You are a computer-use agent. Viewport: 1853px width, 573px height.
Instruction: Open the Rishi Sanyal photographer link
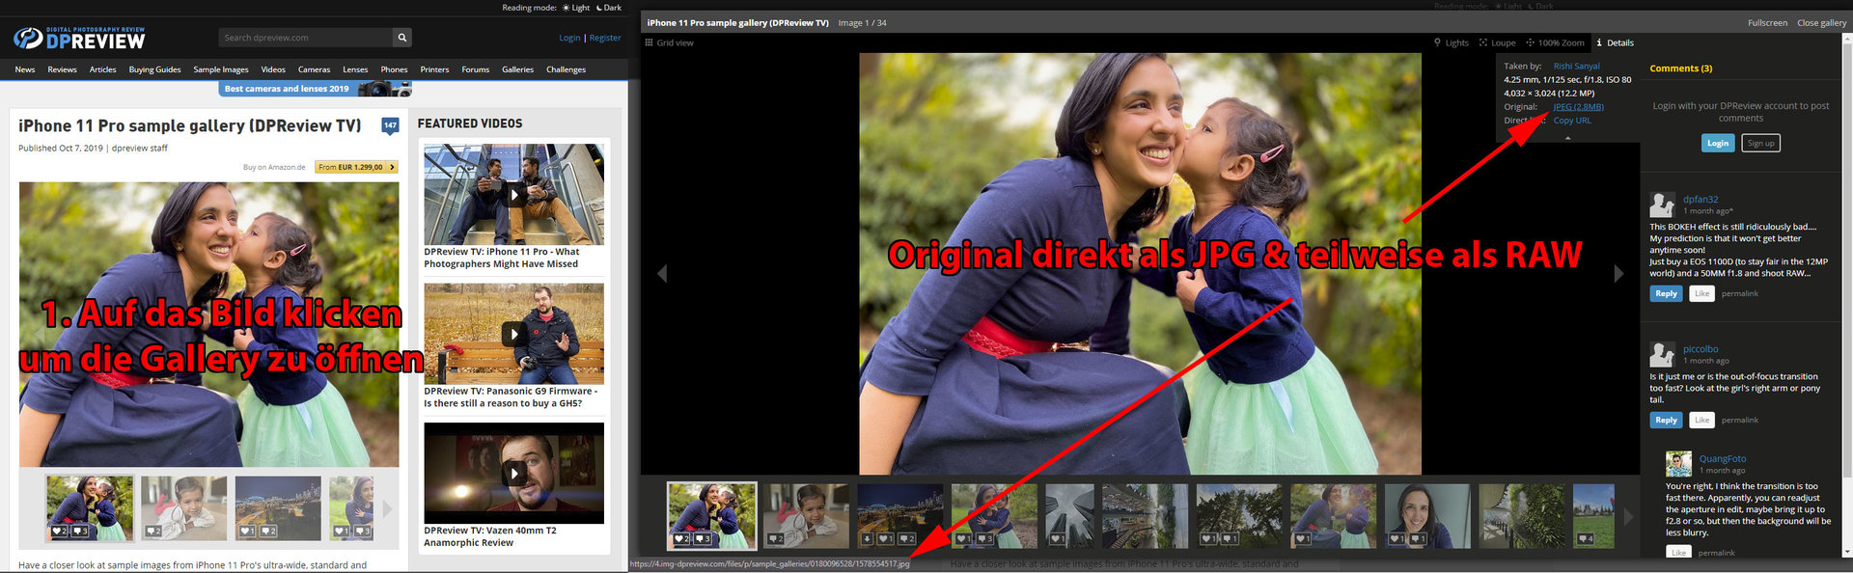click(1576, 67)
